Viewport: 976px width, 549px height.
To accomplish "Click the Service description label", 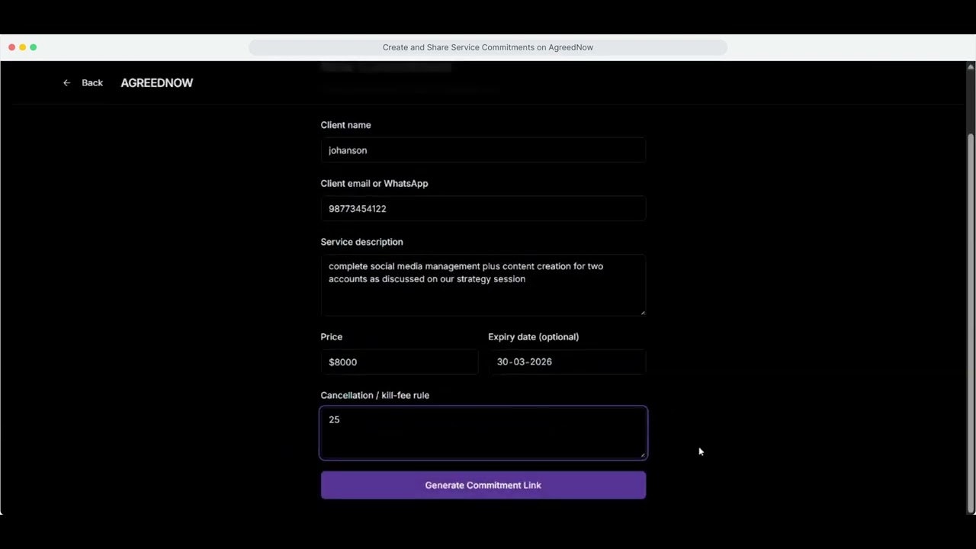I will click(361, 242).
